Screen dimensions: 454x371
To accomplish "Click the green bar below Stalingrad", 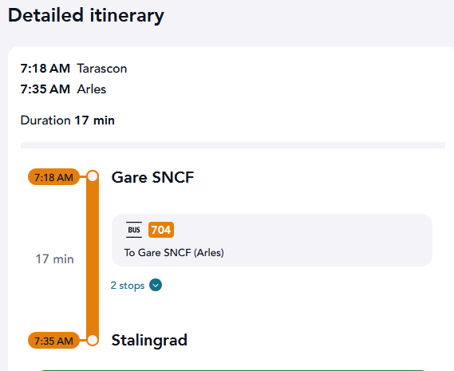I will coord(233,370).
